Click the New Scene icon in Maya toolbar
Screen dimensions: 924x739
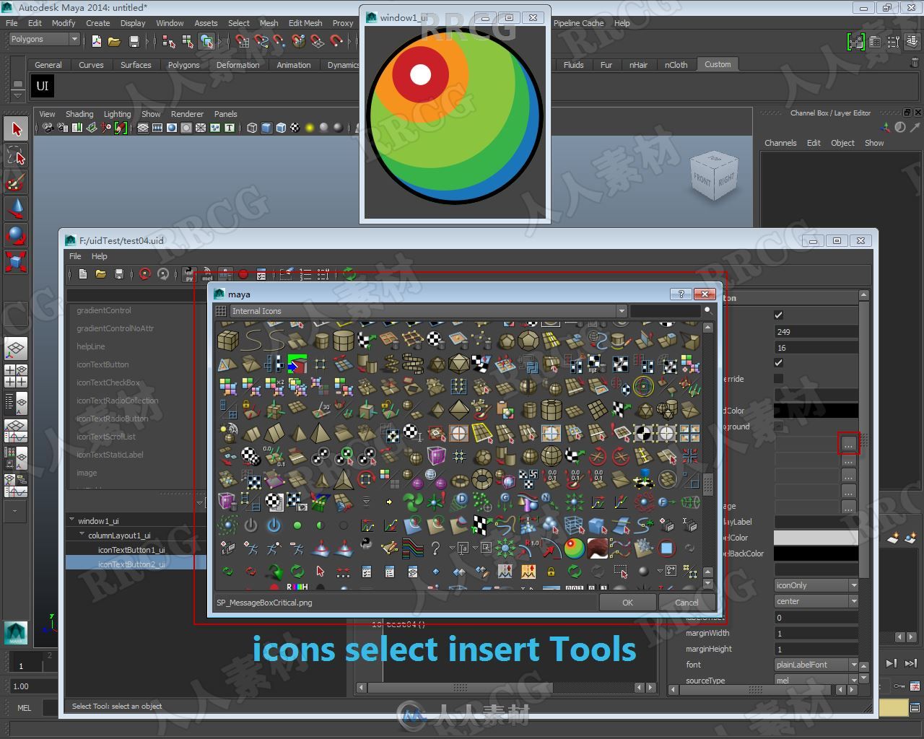[96, 41]
